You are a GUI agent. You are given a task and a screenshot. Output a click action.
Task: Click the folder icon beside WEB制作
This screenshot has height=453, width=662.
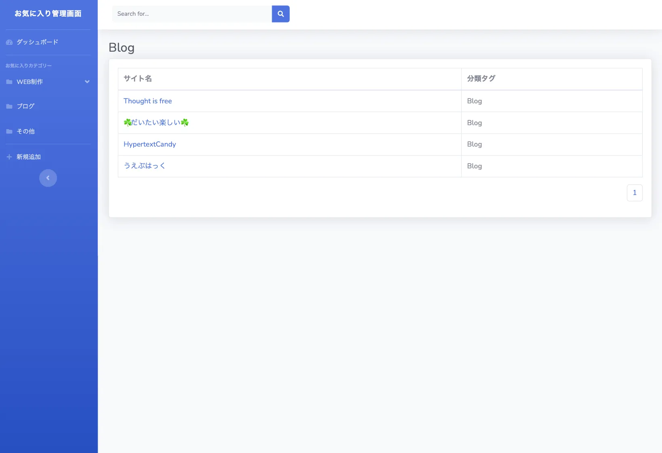(x=9, y=82)
